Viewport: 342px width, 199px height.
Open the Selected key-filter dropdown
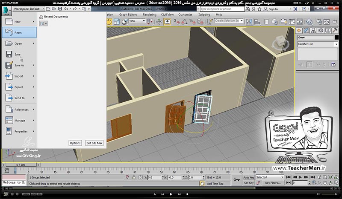point(270,177)
